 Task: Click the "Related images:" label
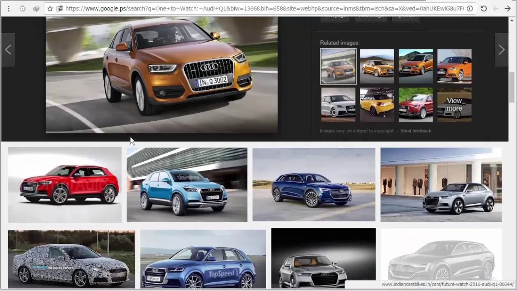(x=340, y=43)
